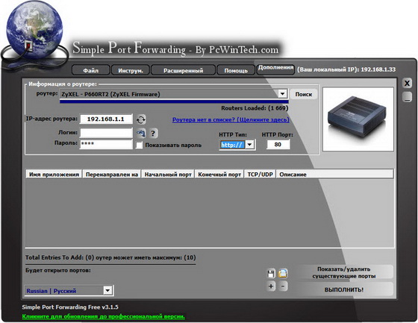
Task: Open the Russian language dropdown
Action: coord(107,290)
